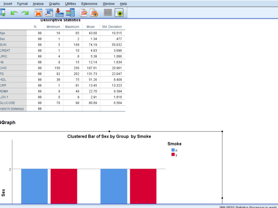The width and height of the screenshot is (278, 208).
Task: Click the Go To Variable toolbar icon
Action: 59,12
